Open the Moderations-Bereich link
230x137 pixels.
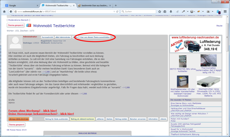[18, 20]
